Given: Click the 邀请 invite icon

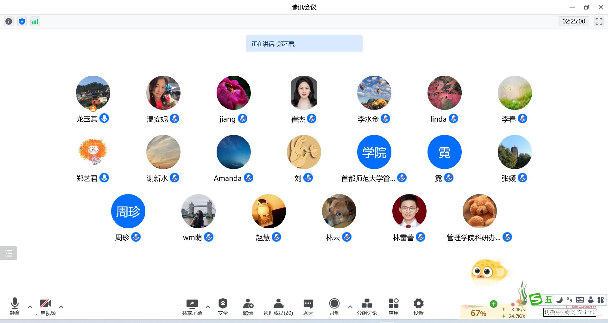Looking at the screenshot, I should [x=248, y=307].
